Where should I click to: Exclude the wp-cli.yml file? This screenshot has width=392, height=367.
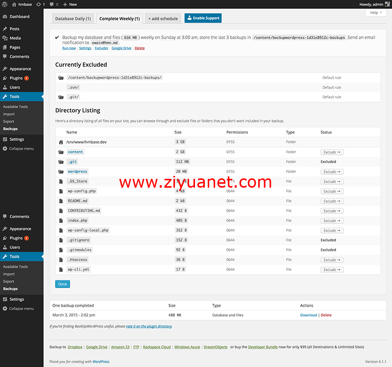(x=332, y=269)
